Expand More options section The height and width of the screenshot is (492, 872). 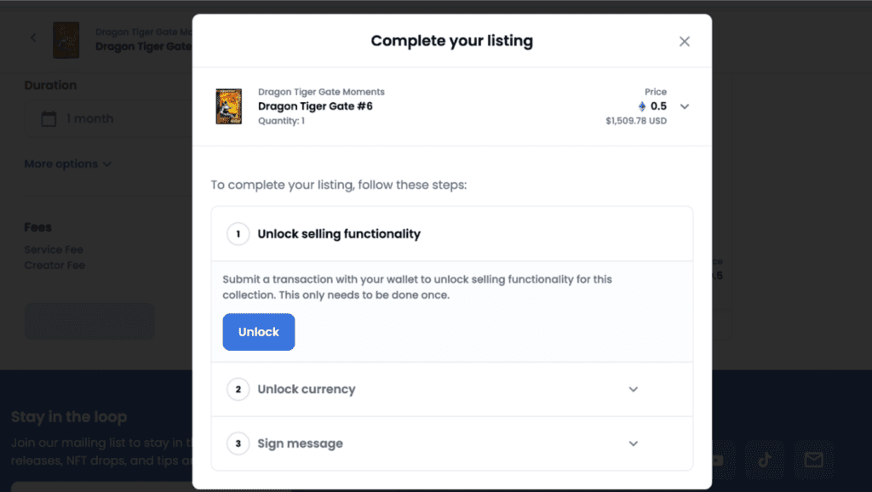tap(68, 163)
